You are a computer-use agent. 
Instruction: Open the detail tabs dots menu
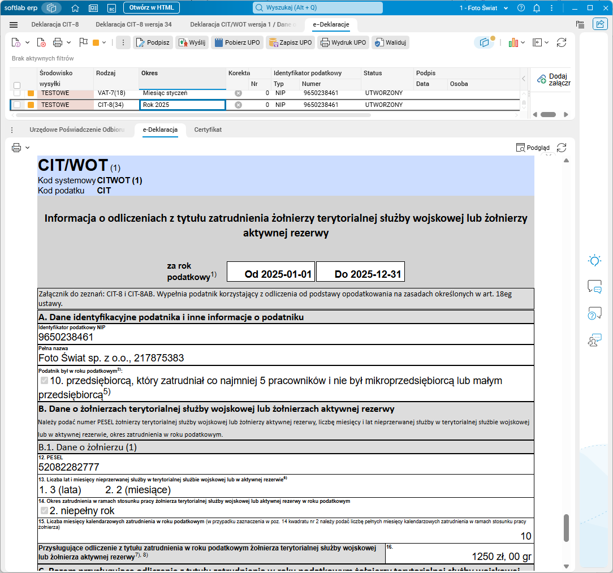(x=12, y=130)
